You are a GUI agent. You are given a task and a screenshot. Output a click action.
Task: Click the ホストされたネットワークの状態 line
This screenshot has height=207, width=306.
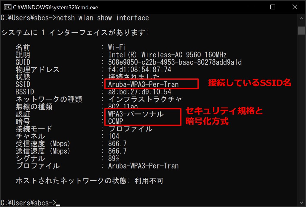(90, 181)
